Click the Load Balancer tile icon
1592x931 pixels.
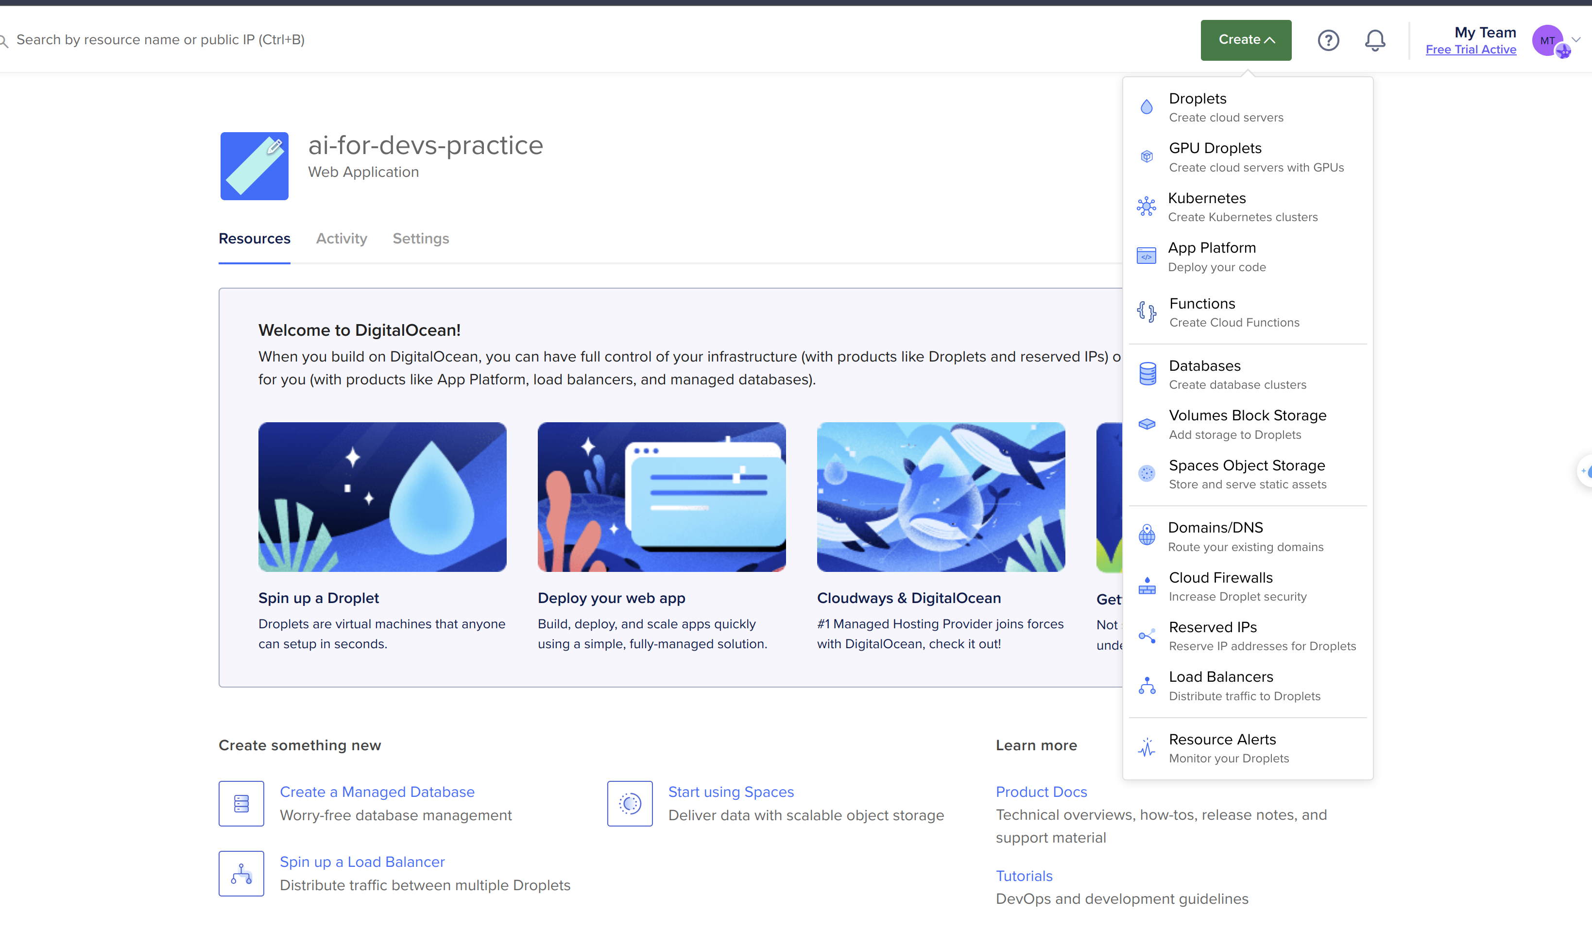[241, 874]
